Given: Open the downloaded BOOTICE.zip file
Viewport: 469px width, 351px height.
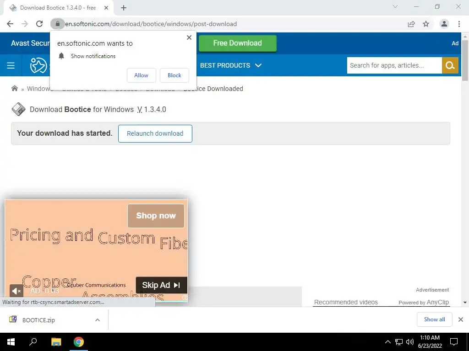Looking at the screenshot, I should (x=39, y=320).
